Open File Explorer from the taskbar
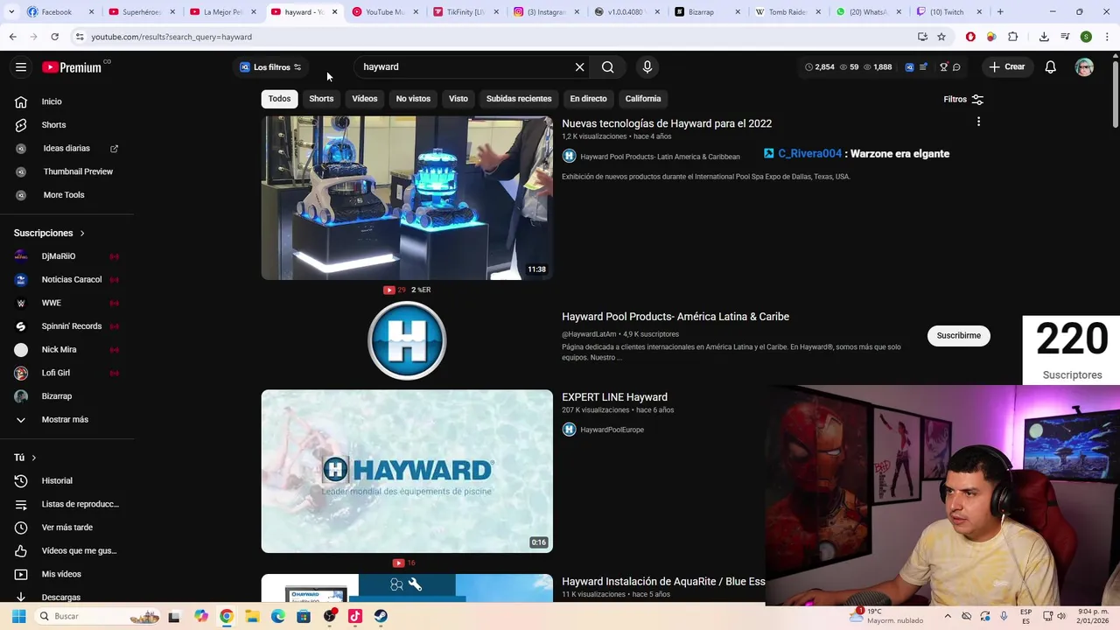The width and height of the screenshot is (1120, 630). tap(252, 616)
